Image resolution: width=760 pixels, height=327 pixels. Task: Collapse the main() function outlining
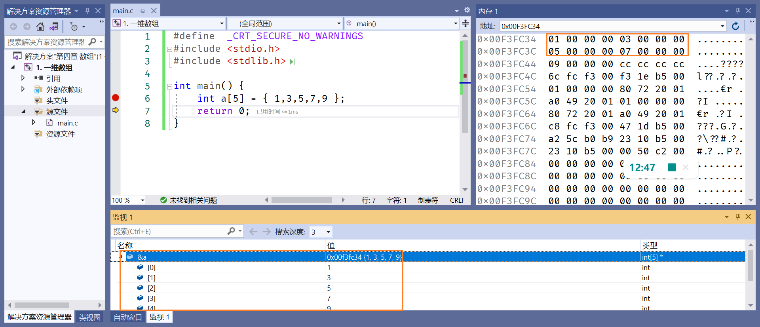coord(169,86)
